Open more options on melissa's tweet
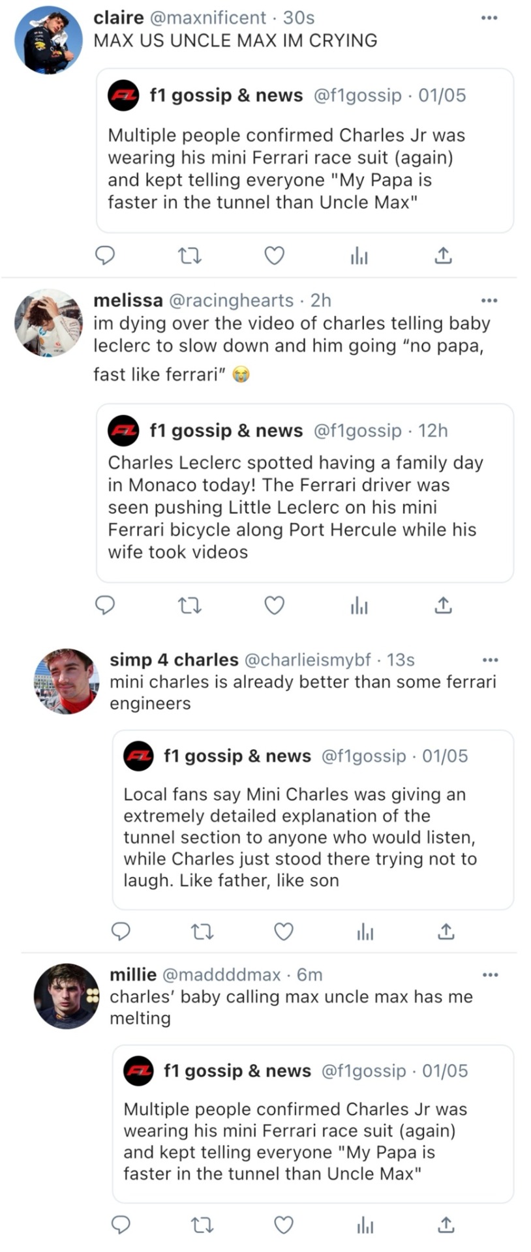Viewport: 531px width, 1252px height. coord(489,301)
